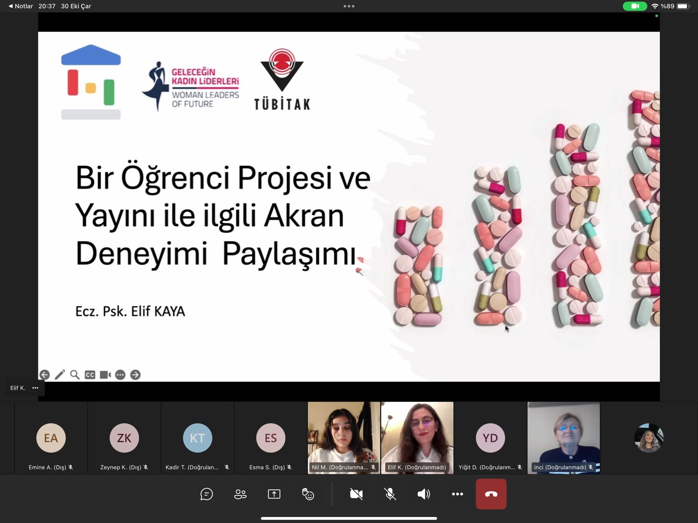The width and height of the screenshot is (698, 523).
Task: Open options beside Elif K. presenter label
Action: (x=35, y=388)
